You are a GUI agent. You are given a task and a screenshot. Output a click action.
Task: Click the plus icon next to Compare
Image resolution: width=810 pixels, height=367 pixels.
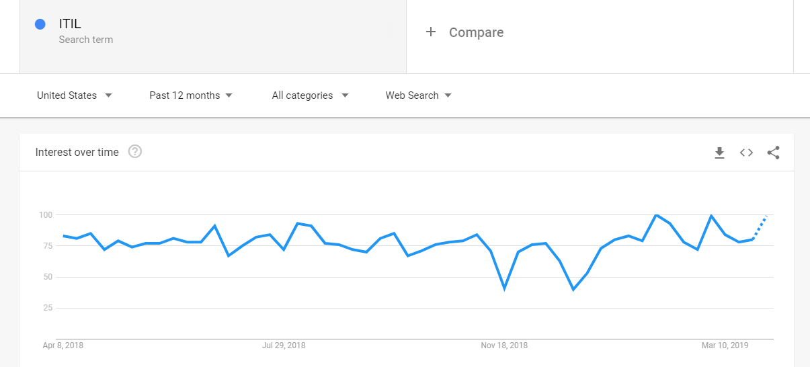(x=431, y=32)
